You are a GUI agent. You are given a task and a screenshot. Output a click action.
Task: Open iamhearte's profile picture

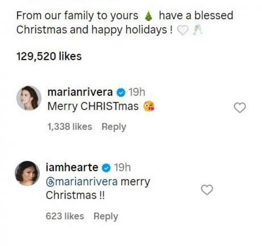click(x=29, y=173)
